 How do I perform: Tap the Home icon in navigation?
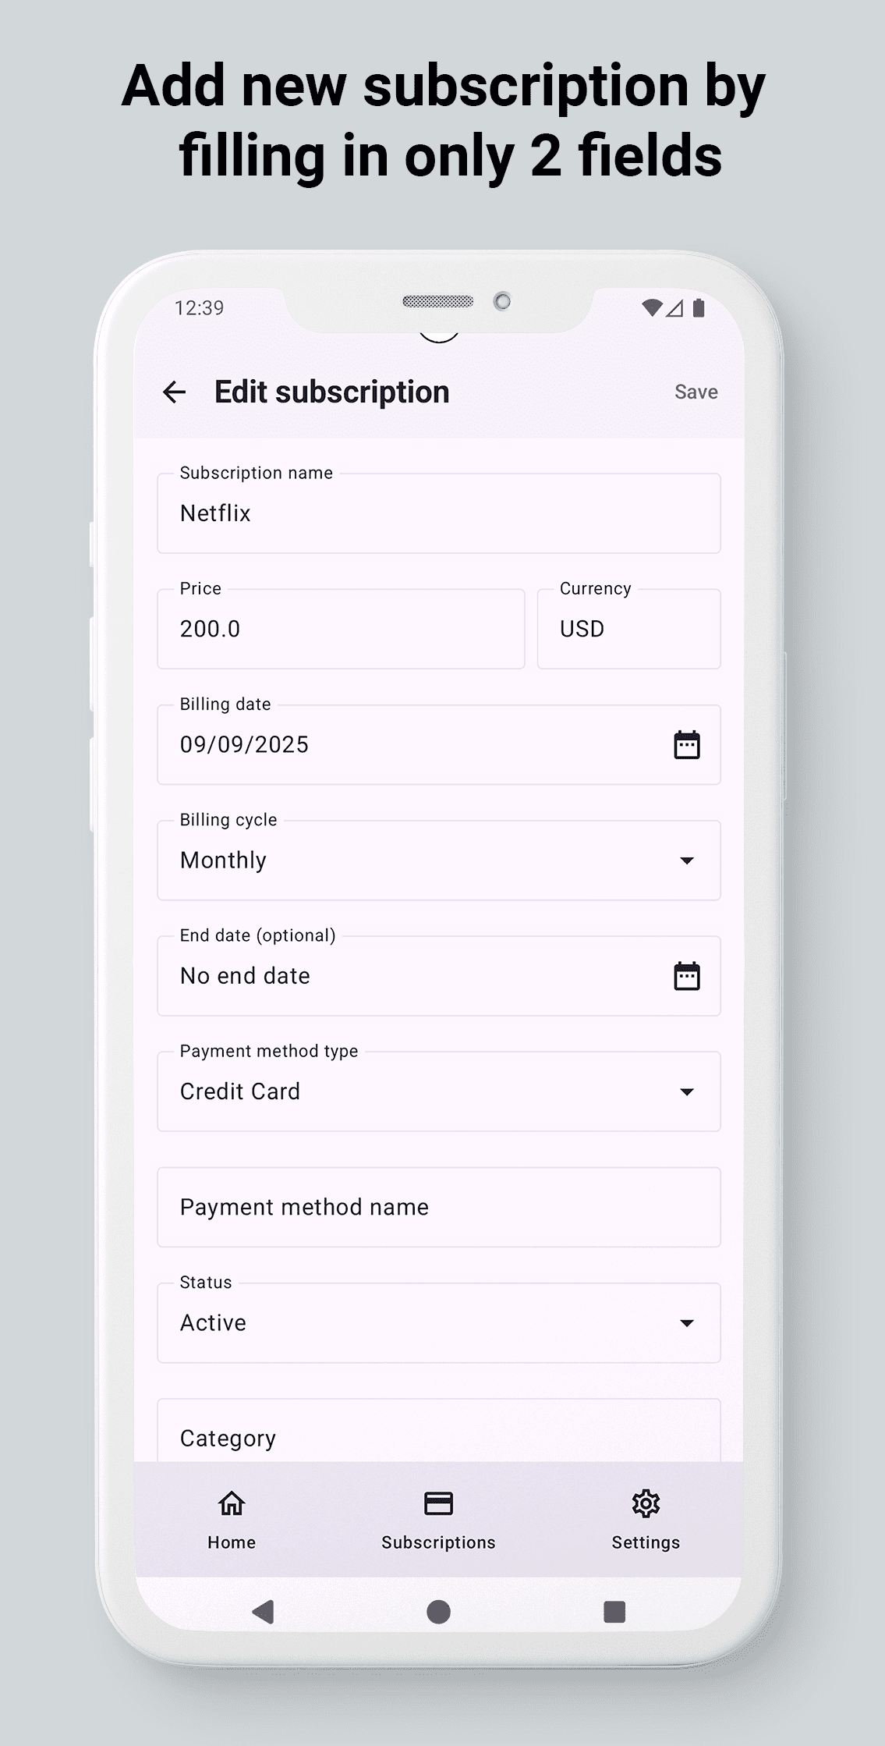coord(232,1503)
